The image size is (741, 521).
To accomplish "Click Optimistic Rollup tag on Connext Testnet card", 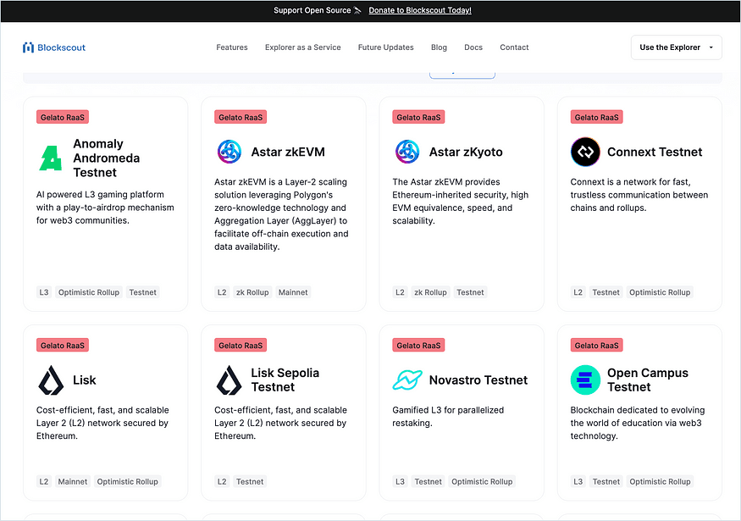I will pos(660,292).
